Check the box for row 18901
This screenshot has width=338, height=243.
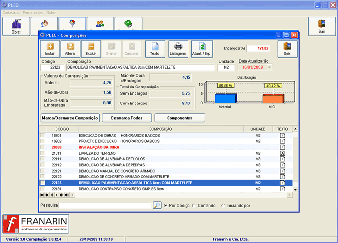coord(43,135)
